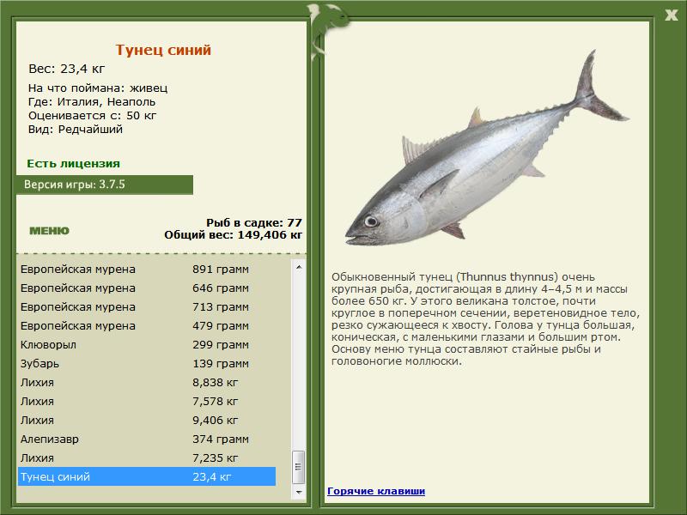Select Лихия 7,578 кг entry
The width and height of the screenshot is (687, 515).
coord(147,401)
